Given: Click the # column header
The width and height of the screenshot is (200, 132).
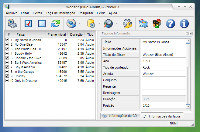Looking at the screenshot, I should [x=9, y=34].
